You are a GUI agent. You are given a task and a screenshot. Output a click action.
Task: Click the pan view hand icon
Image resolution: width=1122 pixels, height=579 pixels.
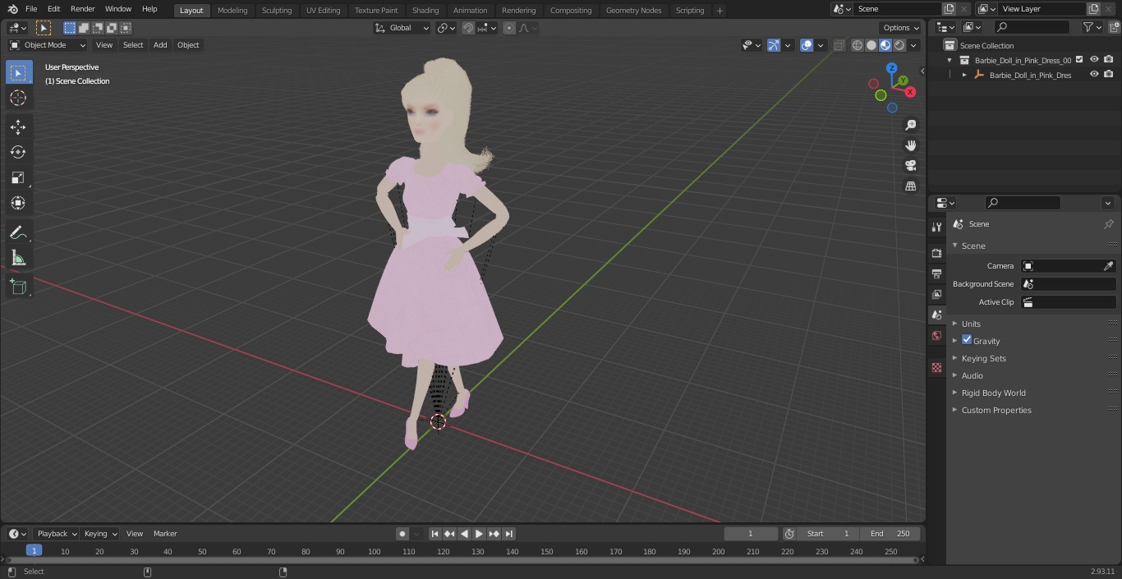click(910, 145)
